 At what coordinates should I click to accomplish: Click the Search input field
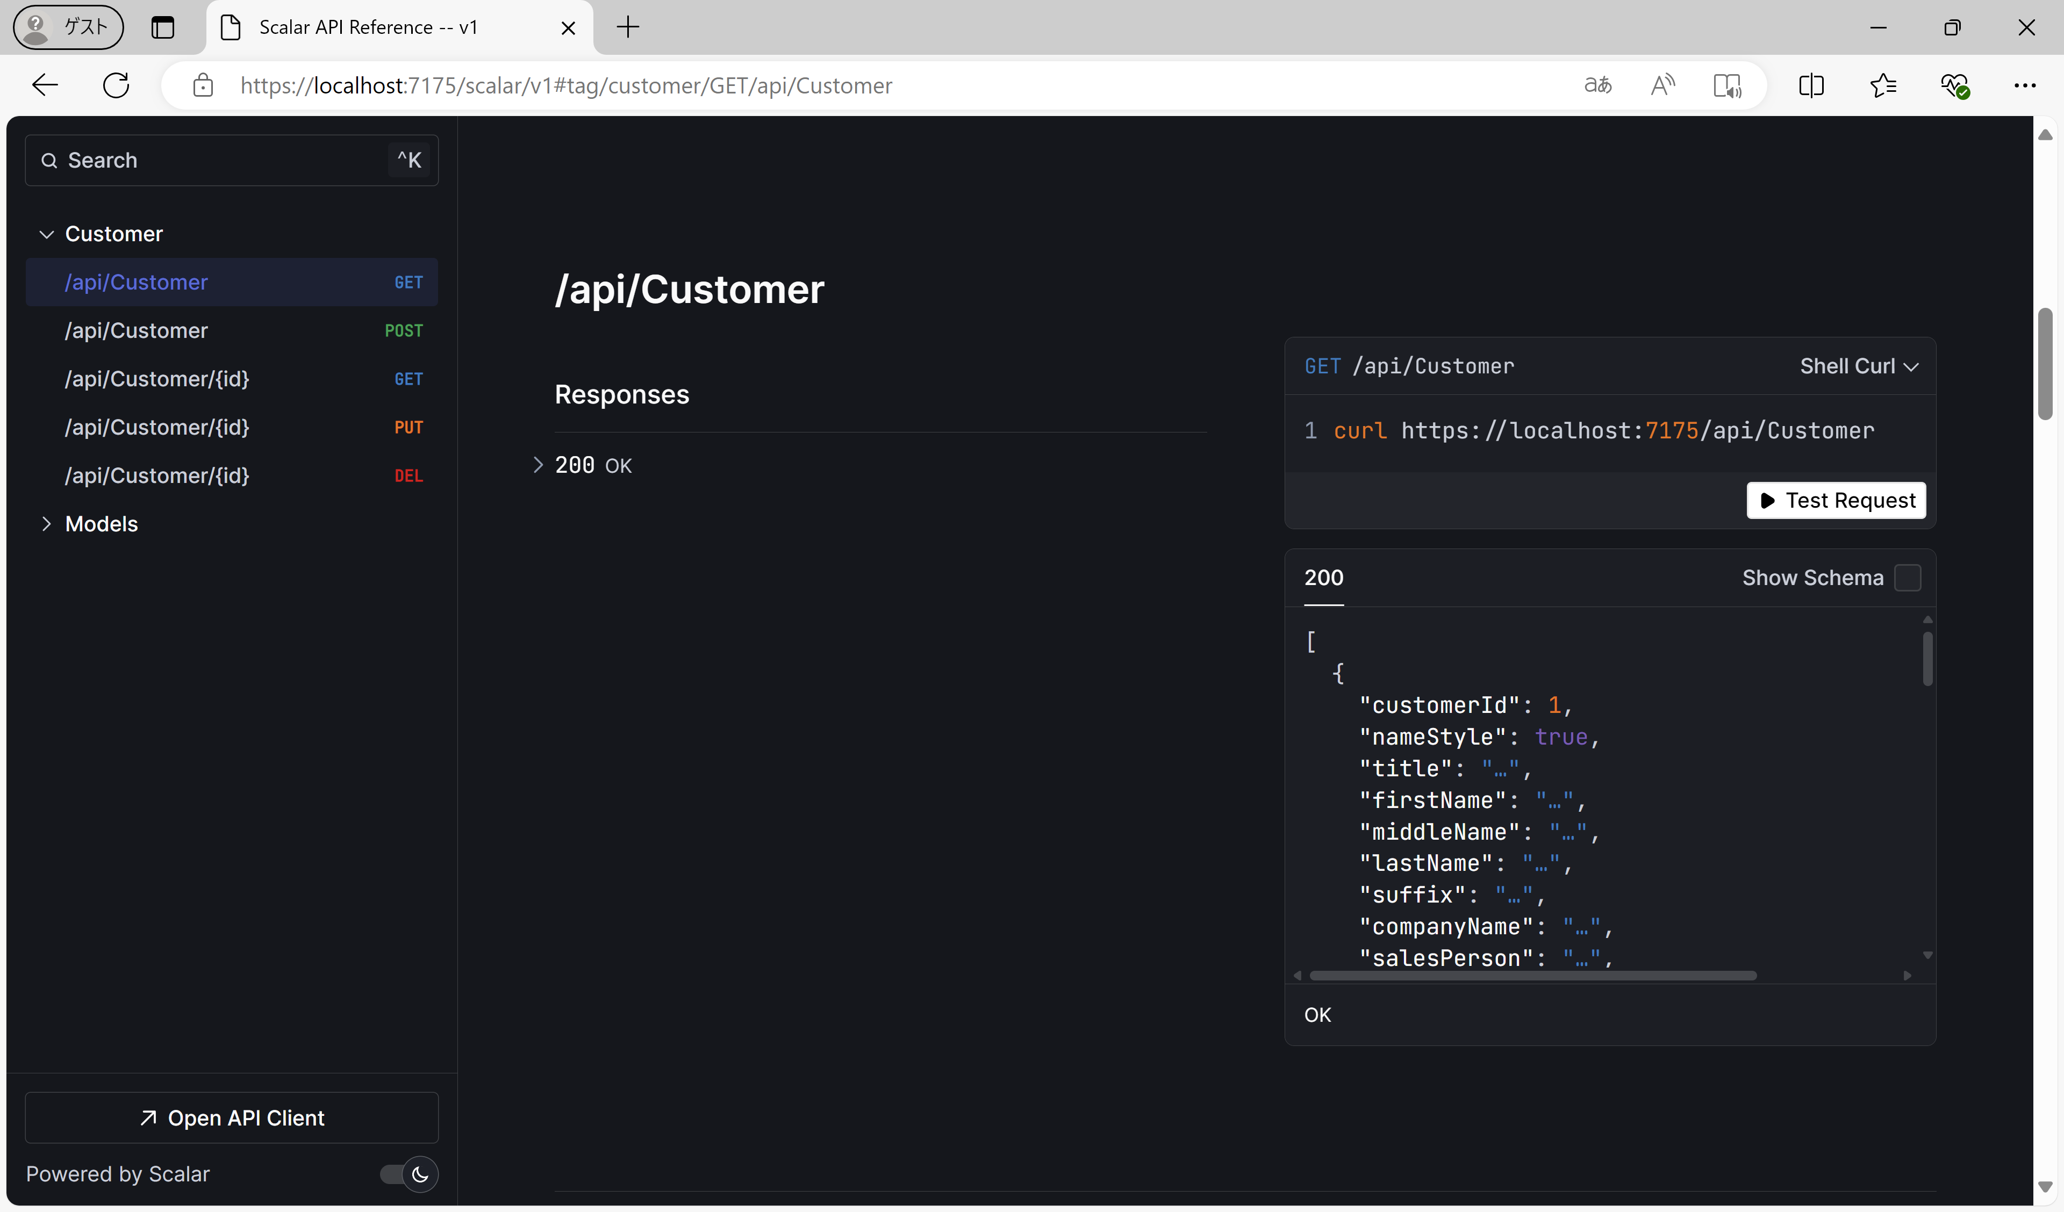pos(232,161)
